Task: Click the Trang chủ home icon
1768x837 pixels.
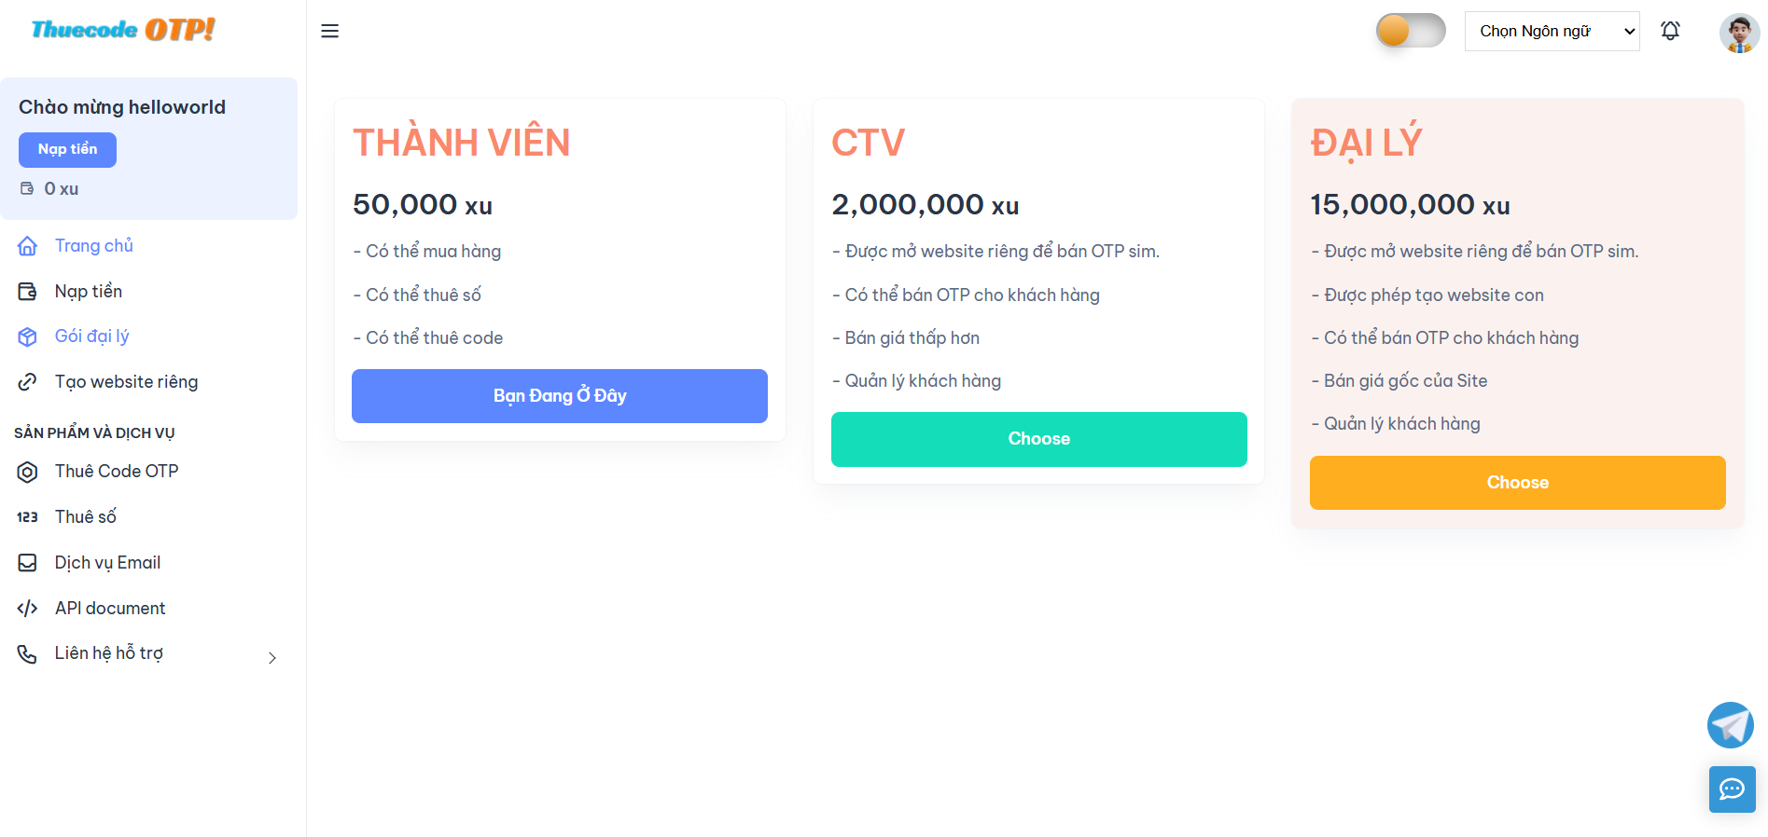Action: pyautogui.click(x=27, y=246)
